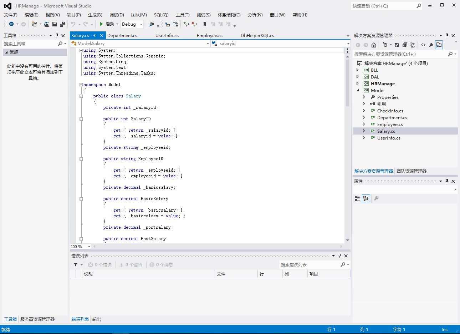Click the 文件 column header in error list
This screenshot has height=334, width=460.
coord(236,274)
